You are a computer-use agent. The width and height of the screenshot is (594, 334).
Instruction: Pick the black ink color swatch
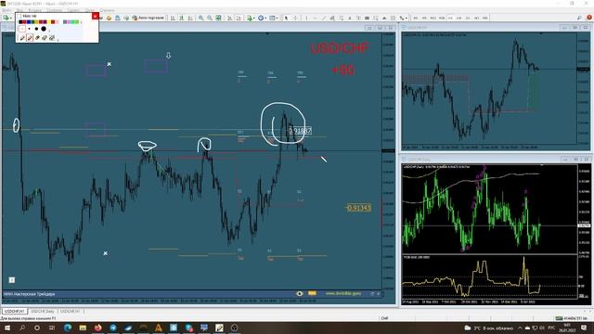tap(20, 22)
